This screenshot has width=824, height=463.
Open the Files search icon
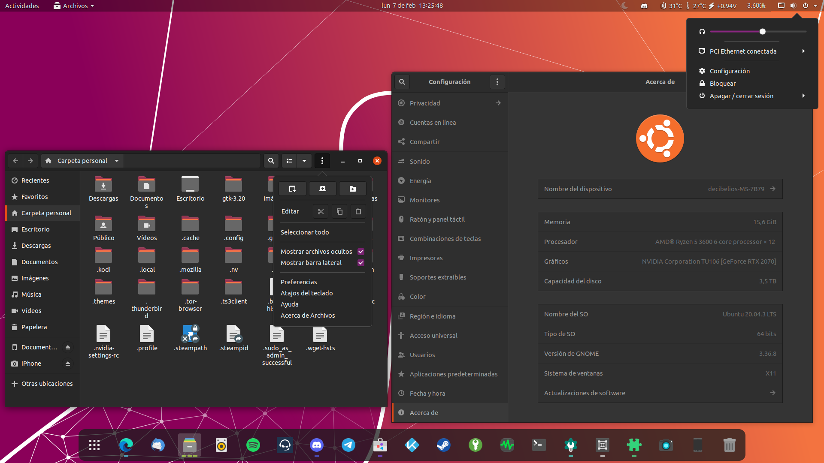click(271, 161)
